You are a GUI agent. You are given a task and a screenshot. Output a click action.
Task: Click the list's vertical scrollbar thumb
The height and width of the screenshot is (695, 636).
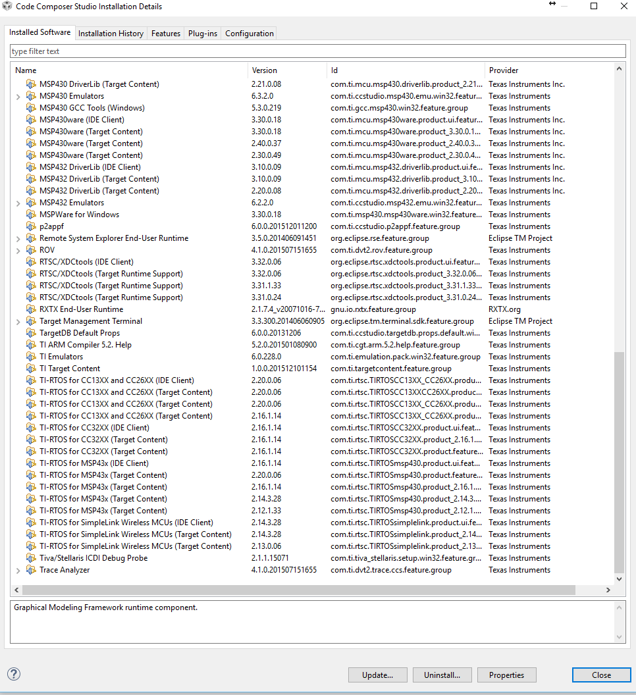pyautogui.click(x=619, y=463)
